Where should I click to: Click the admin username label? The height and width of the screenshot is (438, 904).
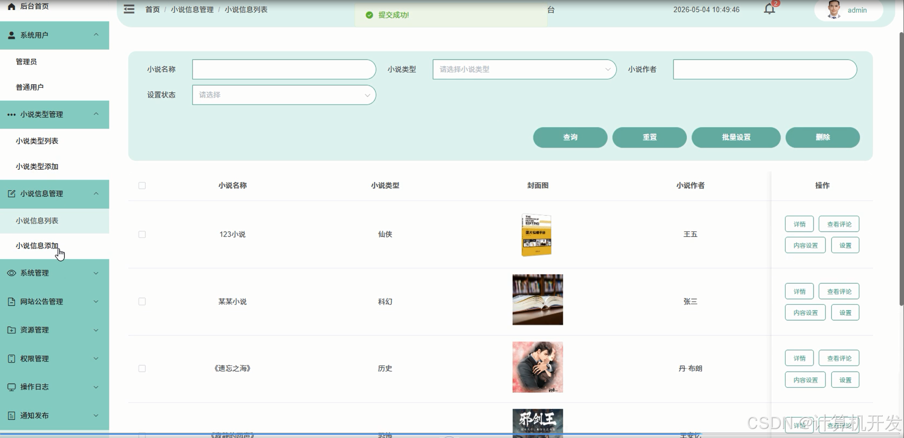857,10
